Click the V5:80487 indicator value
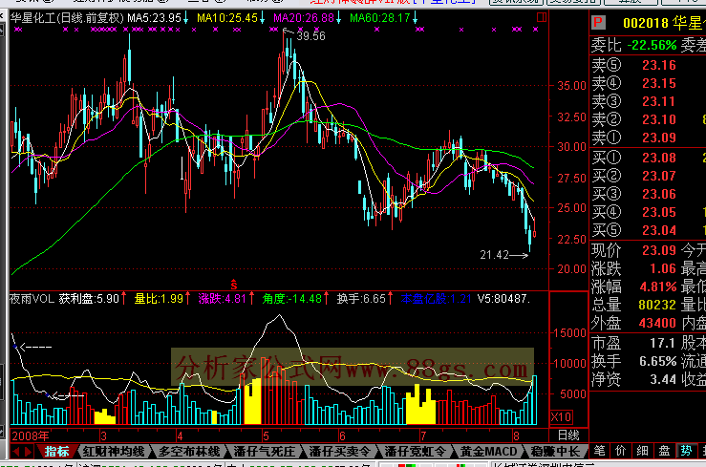Image resolution: width=706 pixels, height=467 pixels. pyautogui.click(x=503, y=299)
